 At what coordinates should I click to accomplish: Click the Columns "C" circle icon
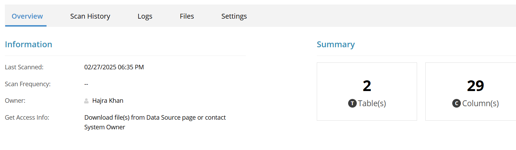tap(456, 103)
